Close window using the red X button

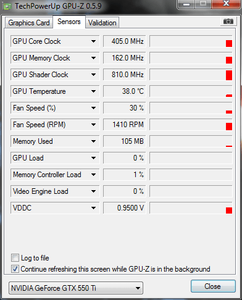point(226,4)
